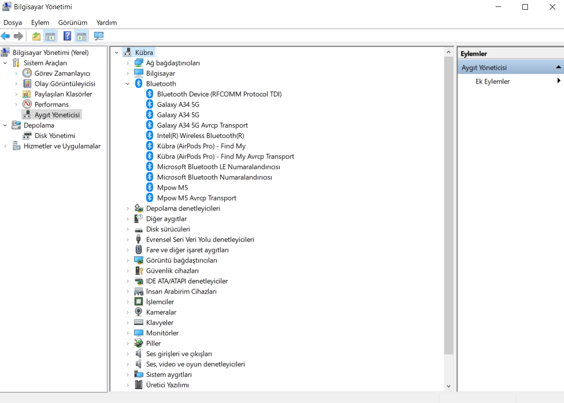Select Kübra (AirPods Pro) - Find My device

(201, 146)
